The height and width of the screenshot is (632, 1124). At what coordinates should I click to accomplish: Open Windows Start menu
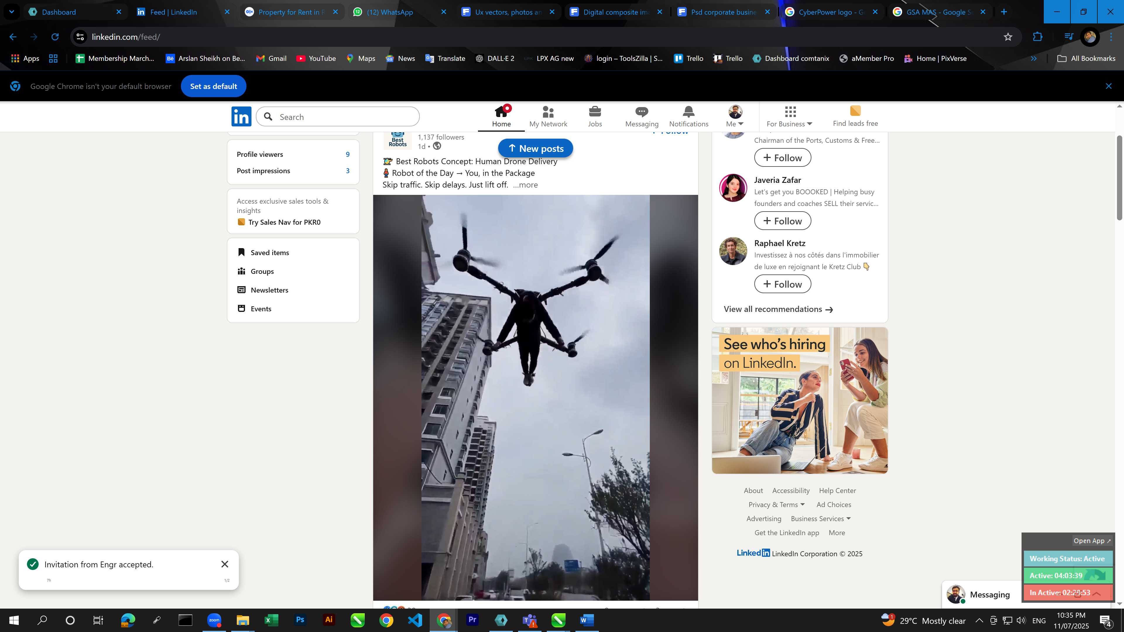point(13,620)
